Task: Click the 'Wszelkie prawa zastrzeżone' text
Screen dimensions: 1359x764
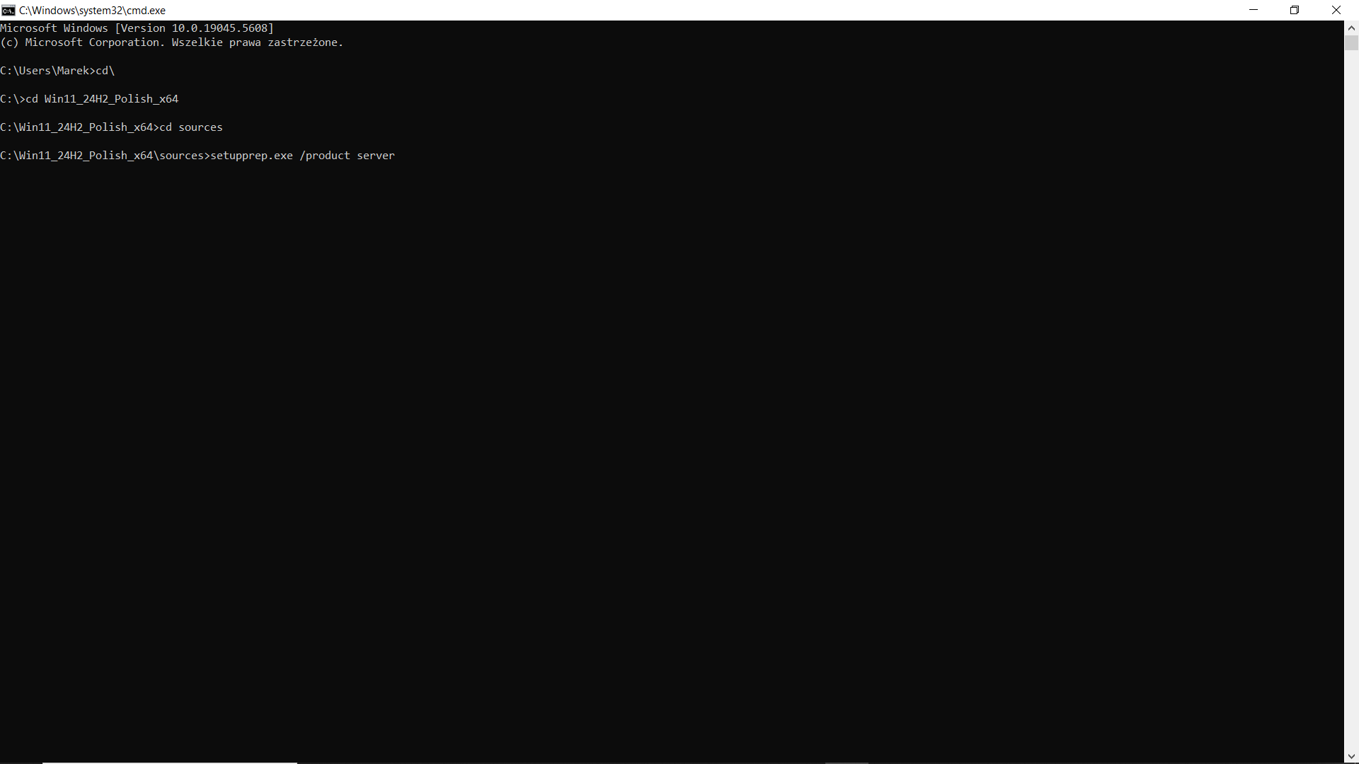Action: click(256, 42)
